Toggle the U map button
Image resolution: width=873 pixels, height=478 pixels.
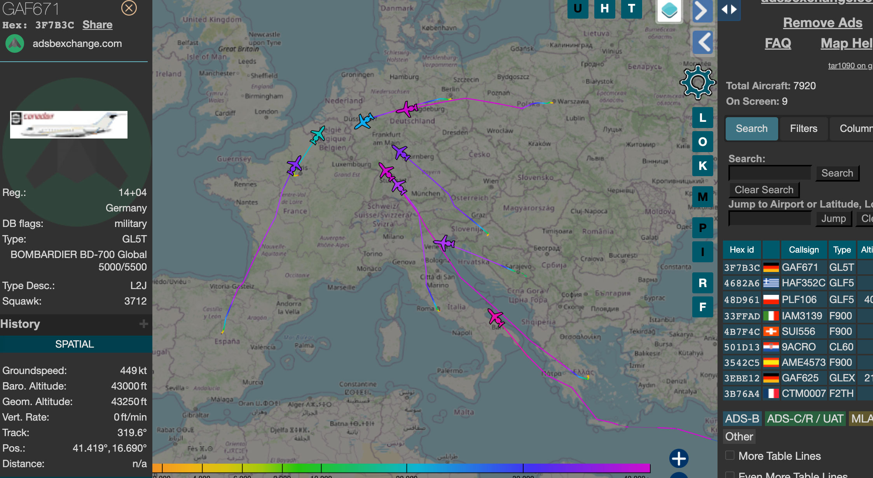click(x=578, y=8)
